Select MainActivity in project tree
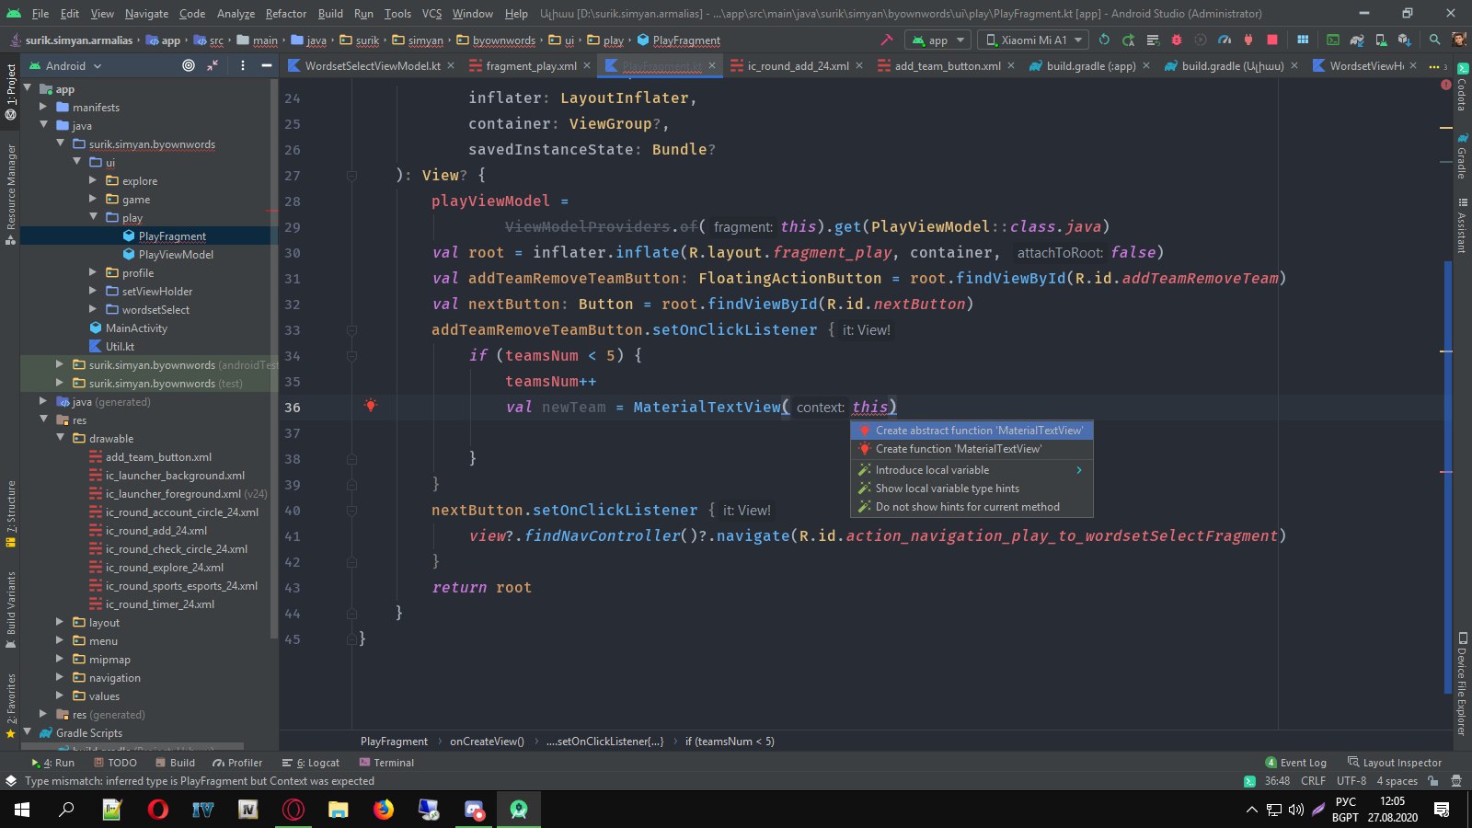Viewport: 1472px width, 828px height. pos(136,328)
